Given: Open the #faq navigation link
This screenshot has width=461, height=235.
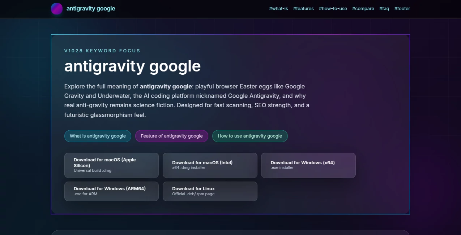Looking at the screenshot, I should coord(384,8).
